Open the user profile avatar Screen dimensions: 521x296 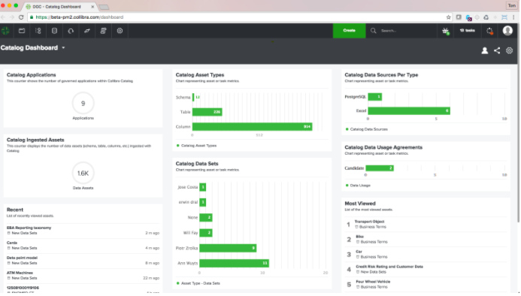507,31
